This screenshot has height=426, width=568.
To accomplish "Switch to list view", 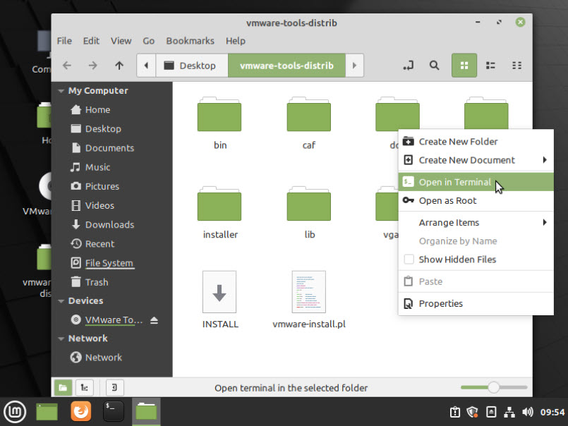I will [x=490, y=66].
